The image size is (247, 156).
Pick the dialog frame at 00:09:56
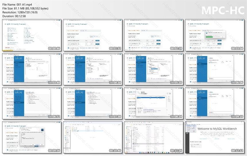tap(32, 137)
